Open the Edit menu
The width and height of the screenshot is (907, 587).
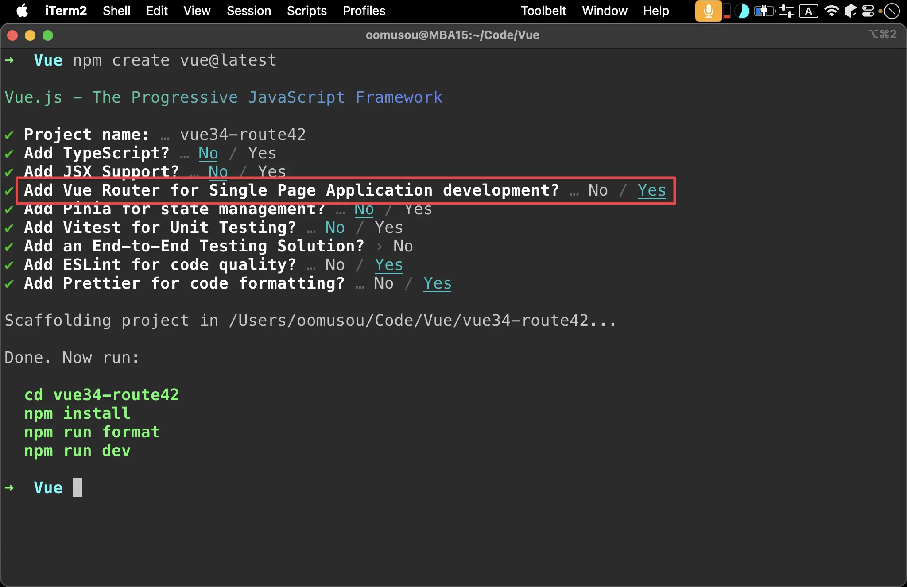157,11
